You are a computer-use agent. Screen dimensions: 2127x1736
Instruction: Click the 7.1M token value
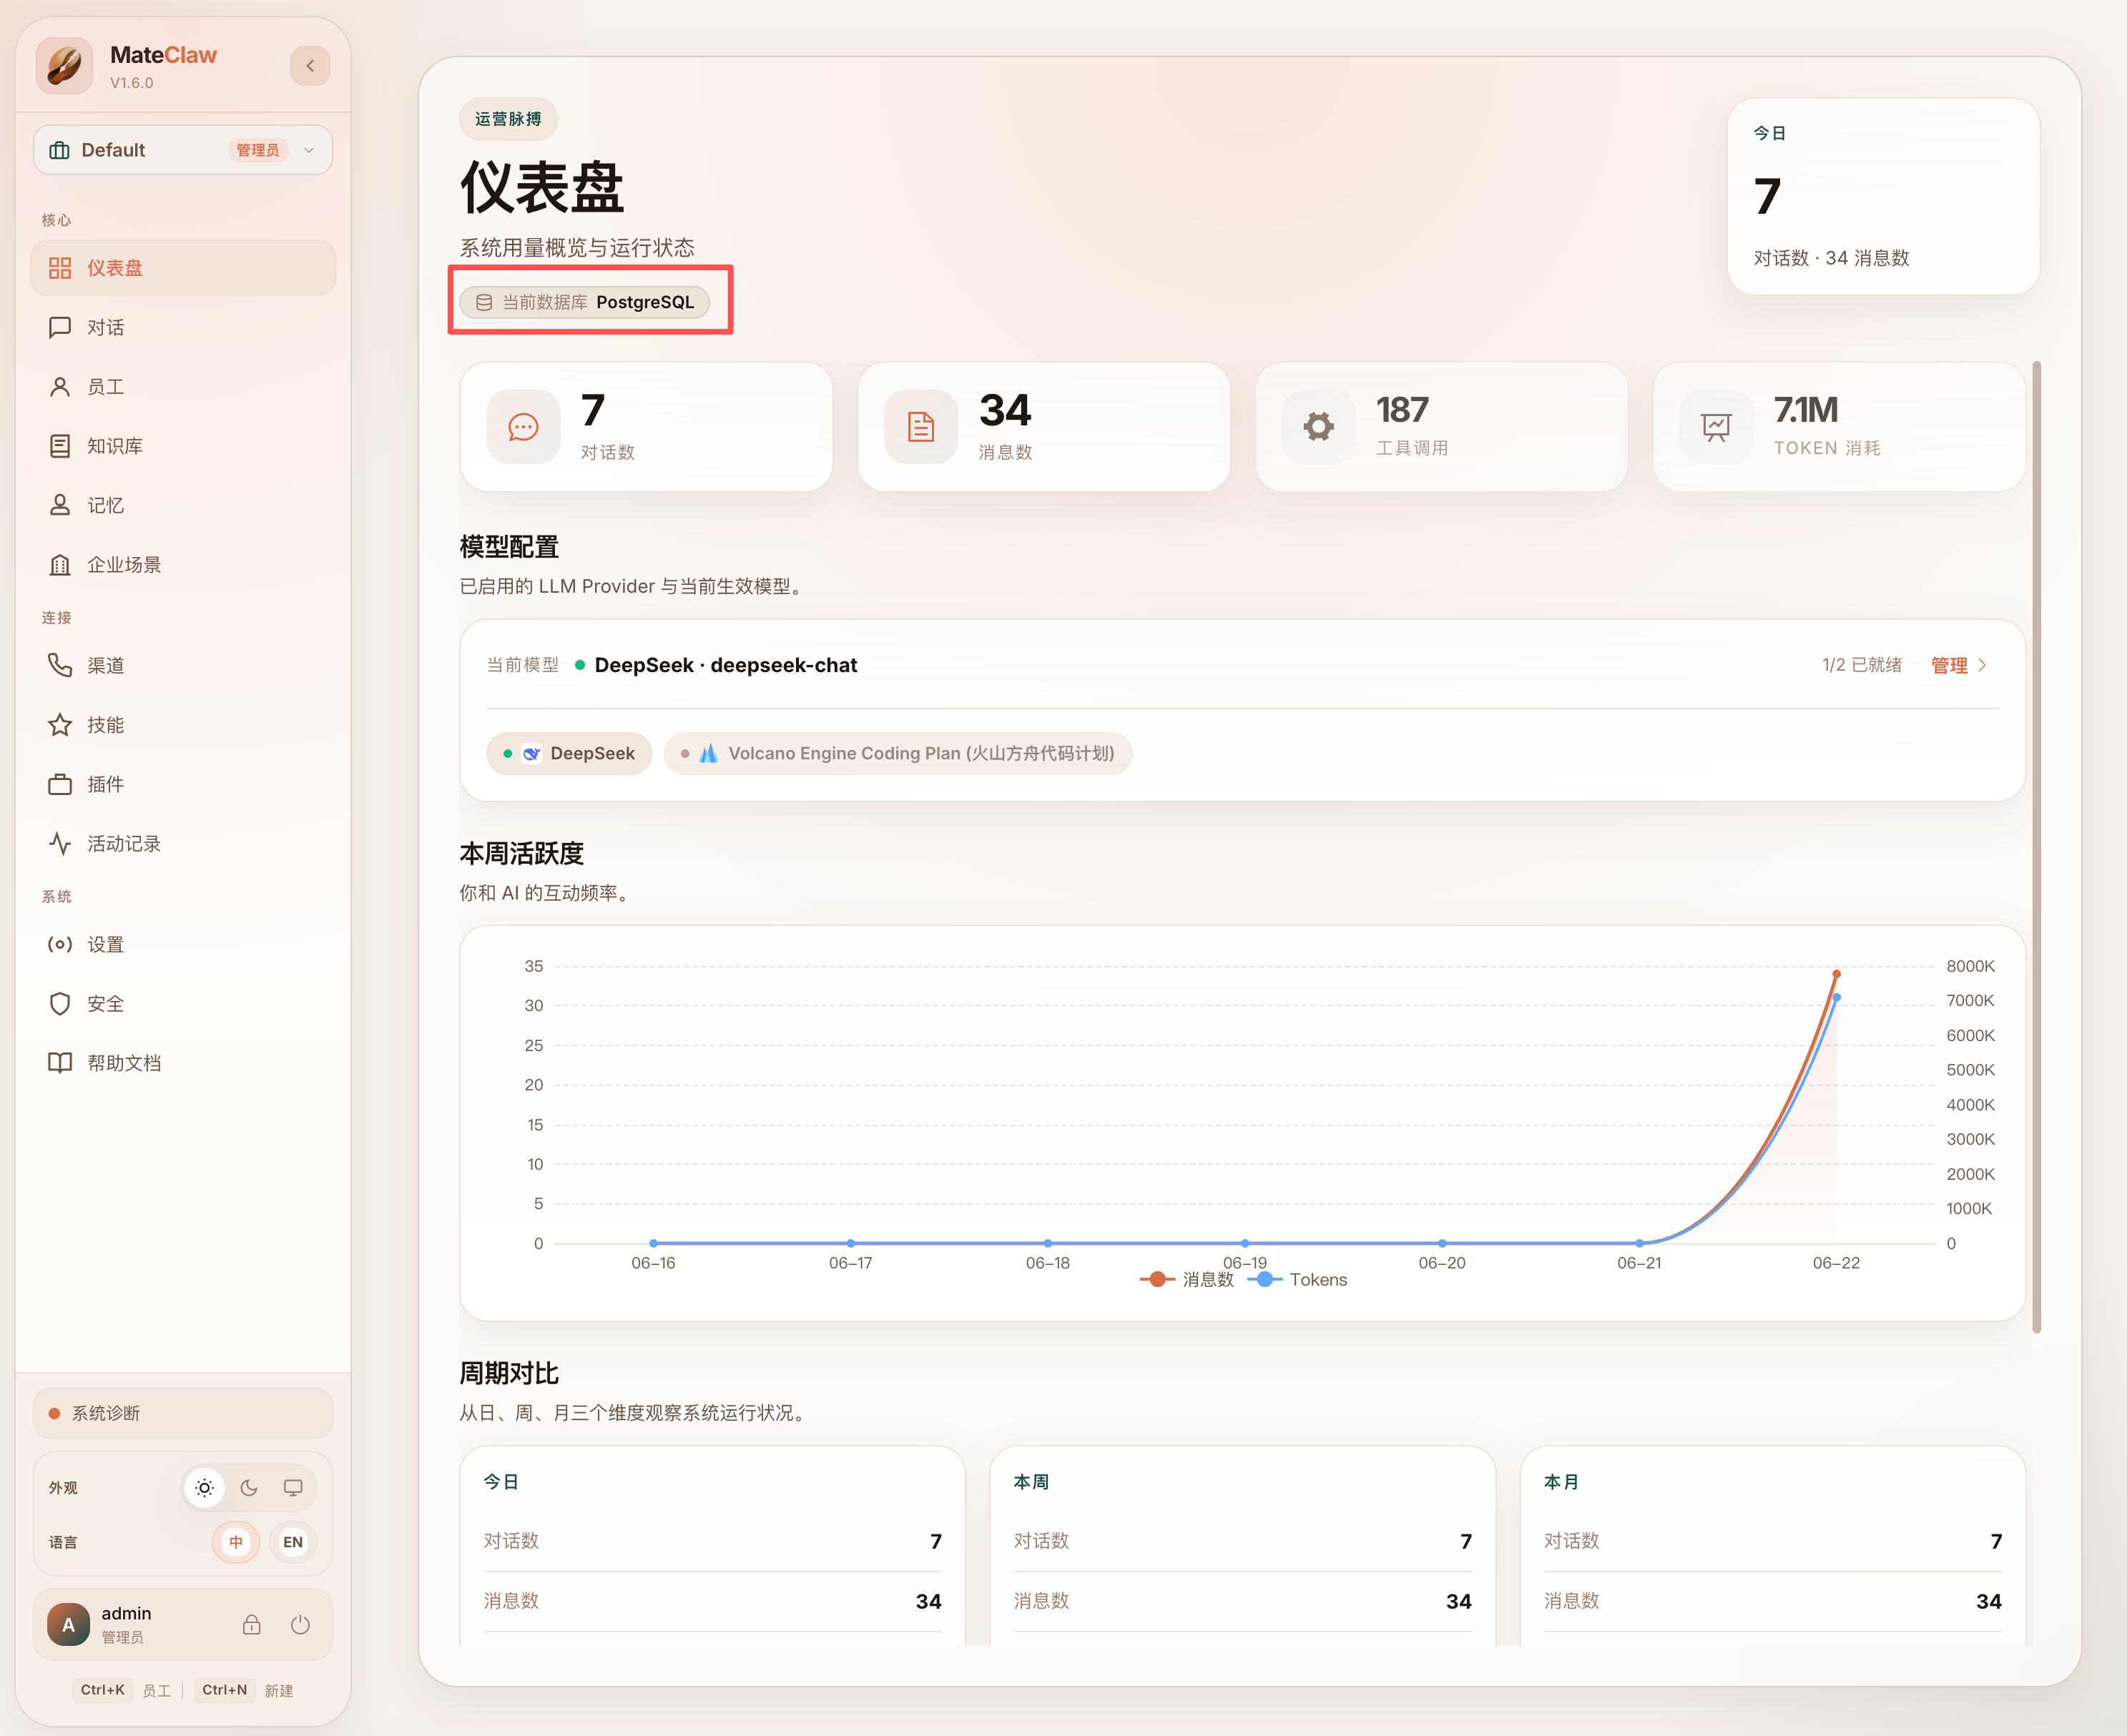pos(1806,410)
